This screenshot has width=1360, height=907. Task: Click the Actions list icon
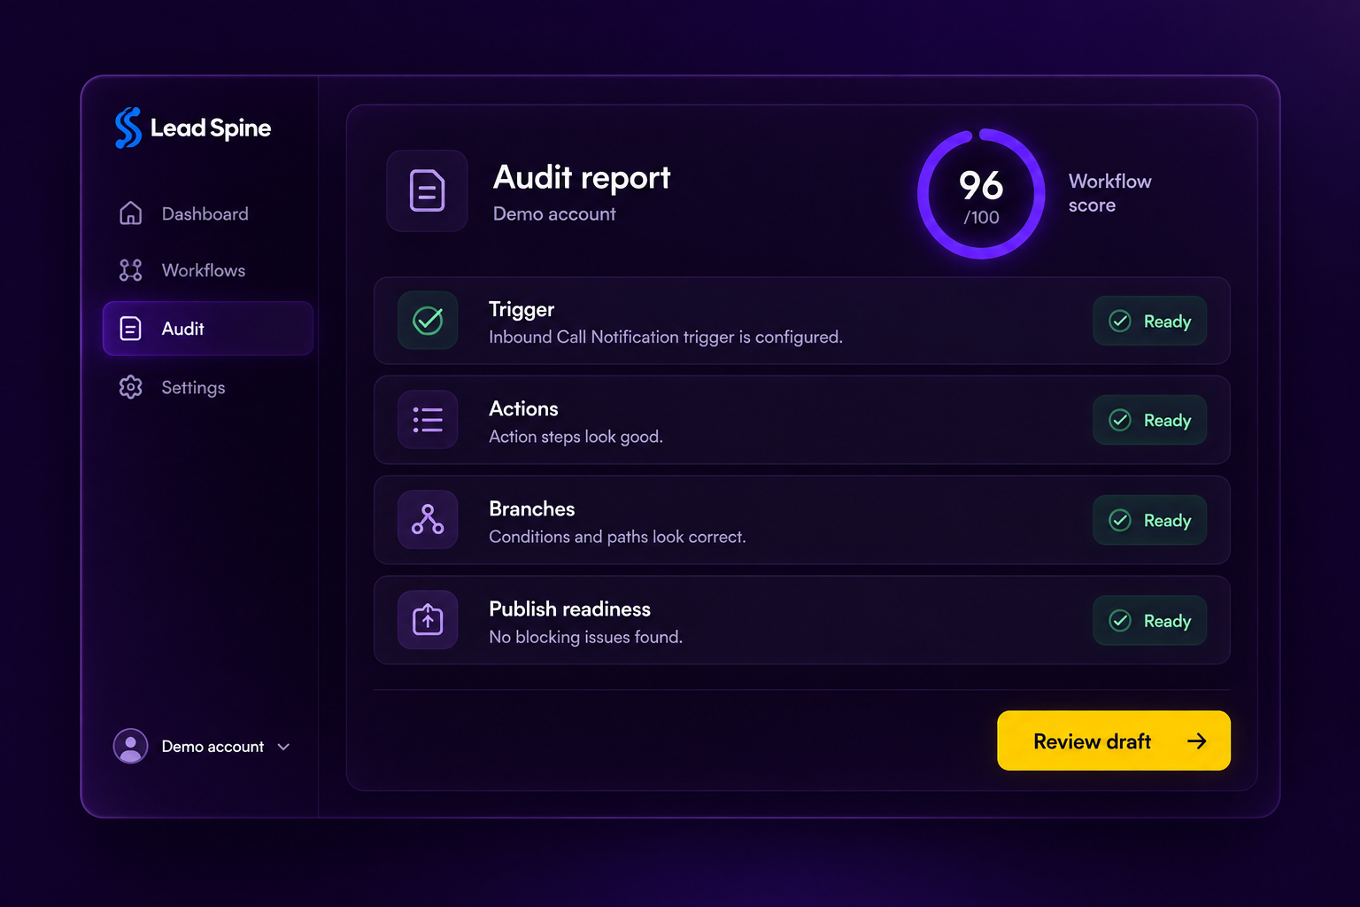click(x=428, y=419)
